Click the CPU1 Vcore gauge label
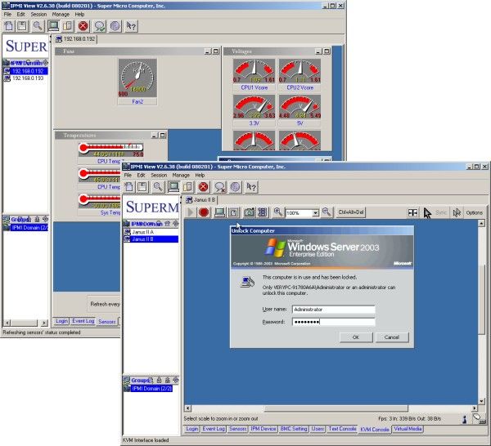This screenshot has width=491, height=446. (254, 88)
